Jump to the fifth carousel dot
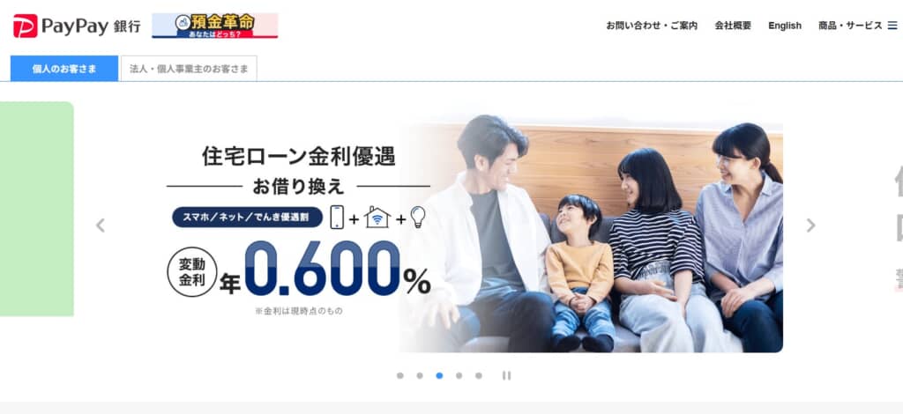 [479, 375]
